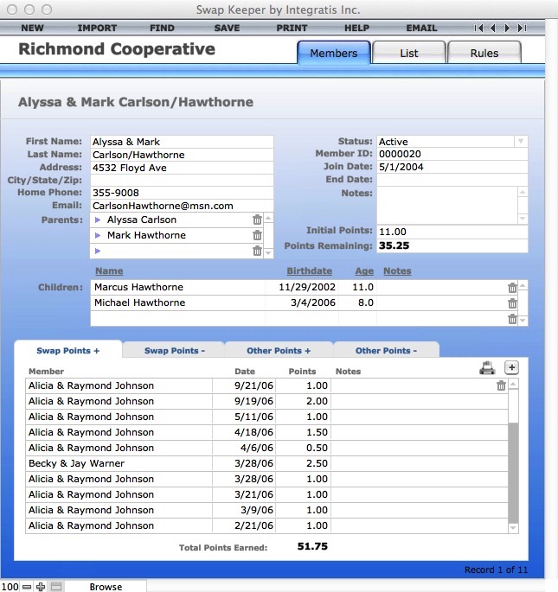Click the Email field

pyautogui.click(x=182, y=206)
